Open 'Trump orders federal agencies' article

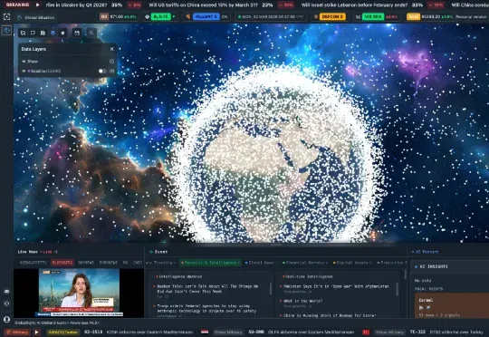click(x=206, y=309)
